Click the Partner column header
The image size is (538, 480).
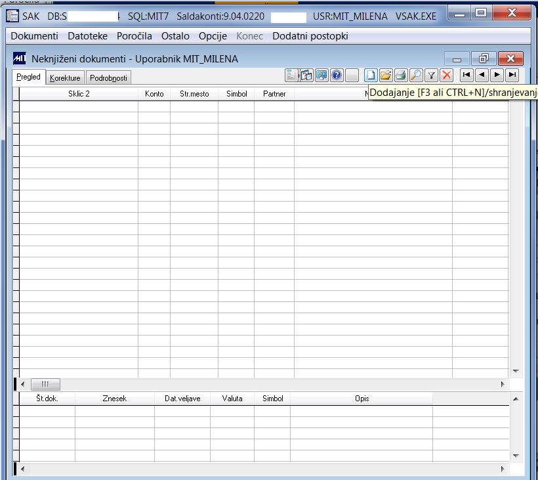[x=274, y=94]
